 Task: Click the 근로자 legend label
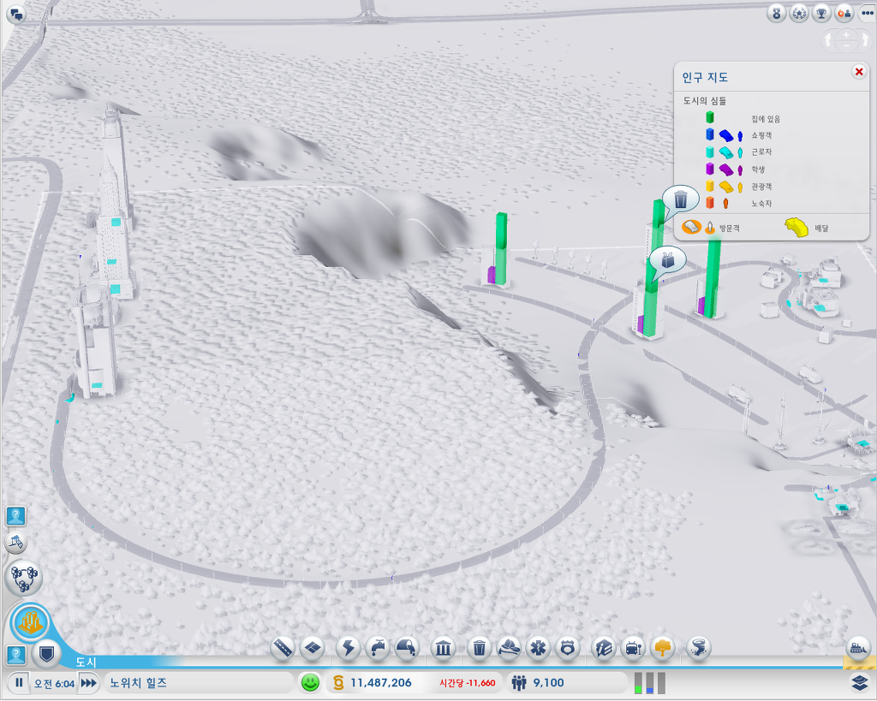pos(761,152)
